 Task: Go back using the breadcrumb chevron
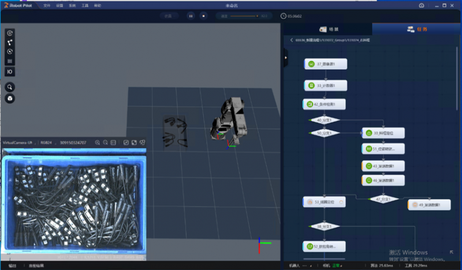tap(291, 40)
